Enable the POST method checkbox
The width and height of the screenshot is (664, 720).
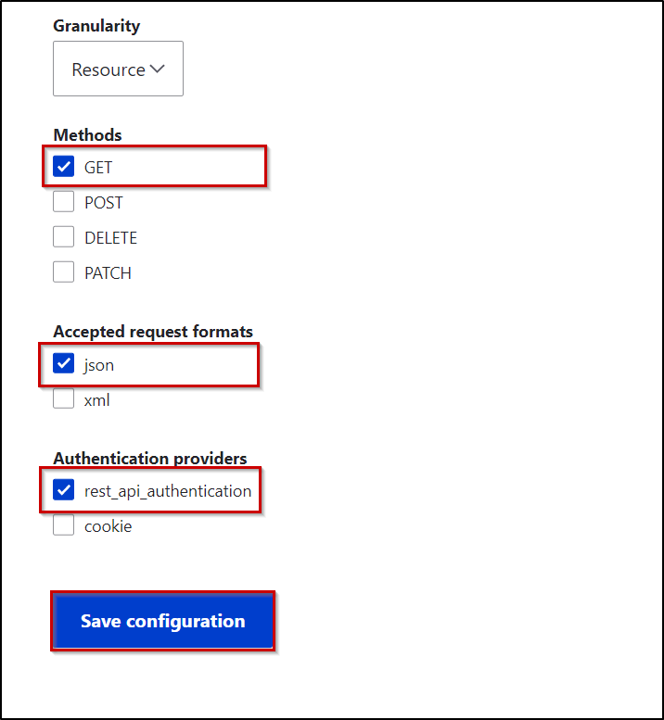coord(63,202)
